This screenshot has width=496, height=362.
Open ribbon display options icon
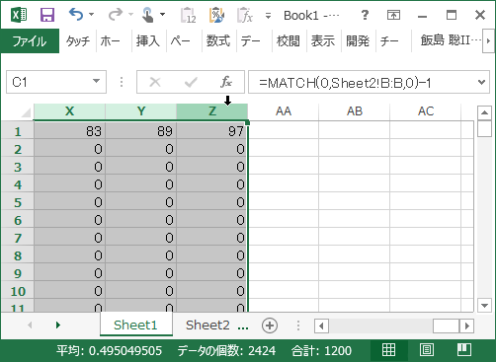(x=393, y=15)
